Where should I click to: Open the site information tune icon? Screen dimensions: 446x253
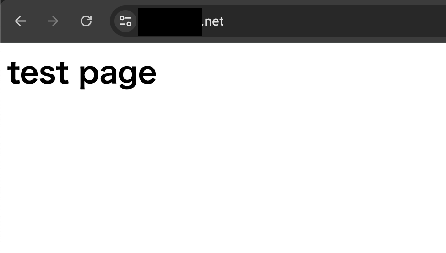[125, 21]
